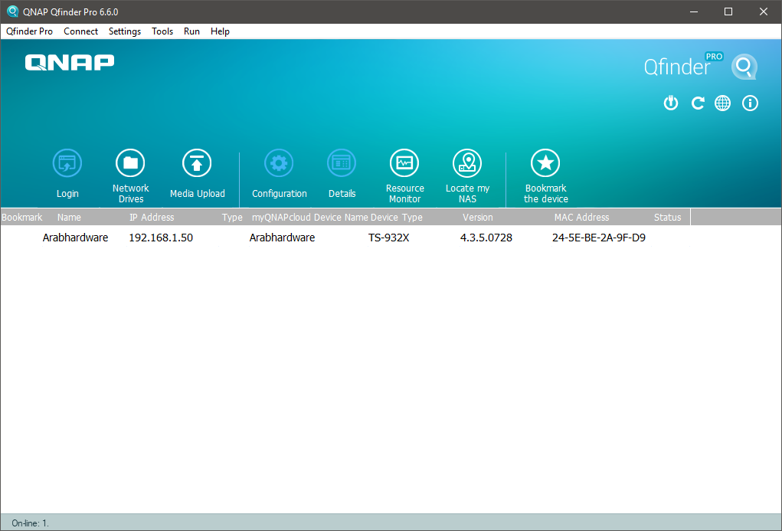Image resolution: width=782 pixels, height=531 pixels.
Task: Select the Arabhardware device name cell
Action: point(75,238)
